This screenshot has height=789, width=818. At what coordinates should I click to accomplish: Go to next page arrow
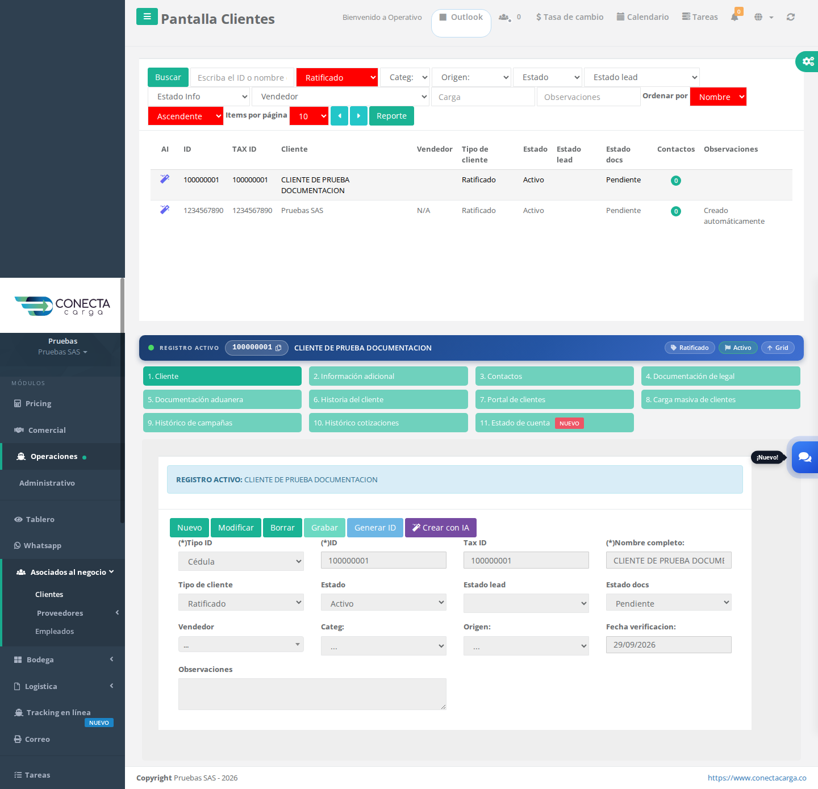[x=358, y=116]
